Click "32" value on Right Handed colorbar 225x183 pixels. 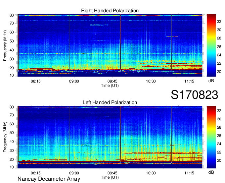(x=219, y=22)
